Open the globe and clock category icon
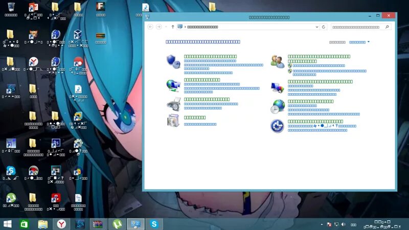Screen dimensions: 409x230 click(277, 106)
